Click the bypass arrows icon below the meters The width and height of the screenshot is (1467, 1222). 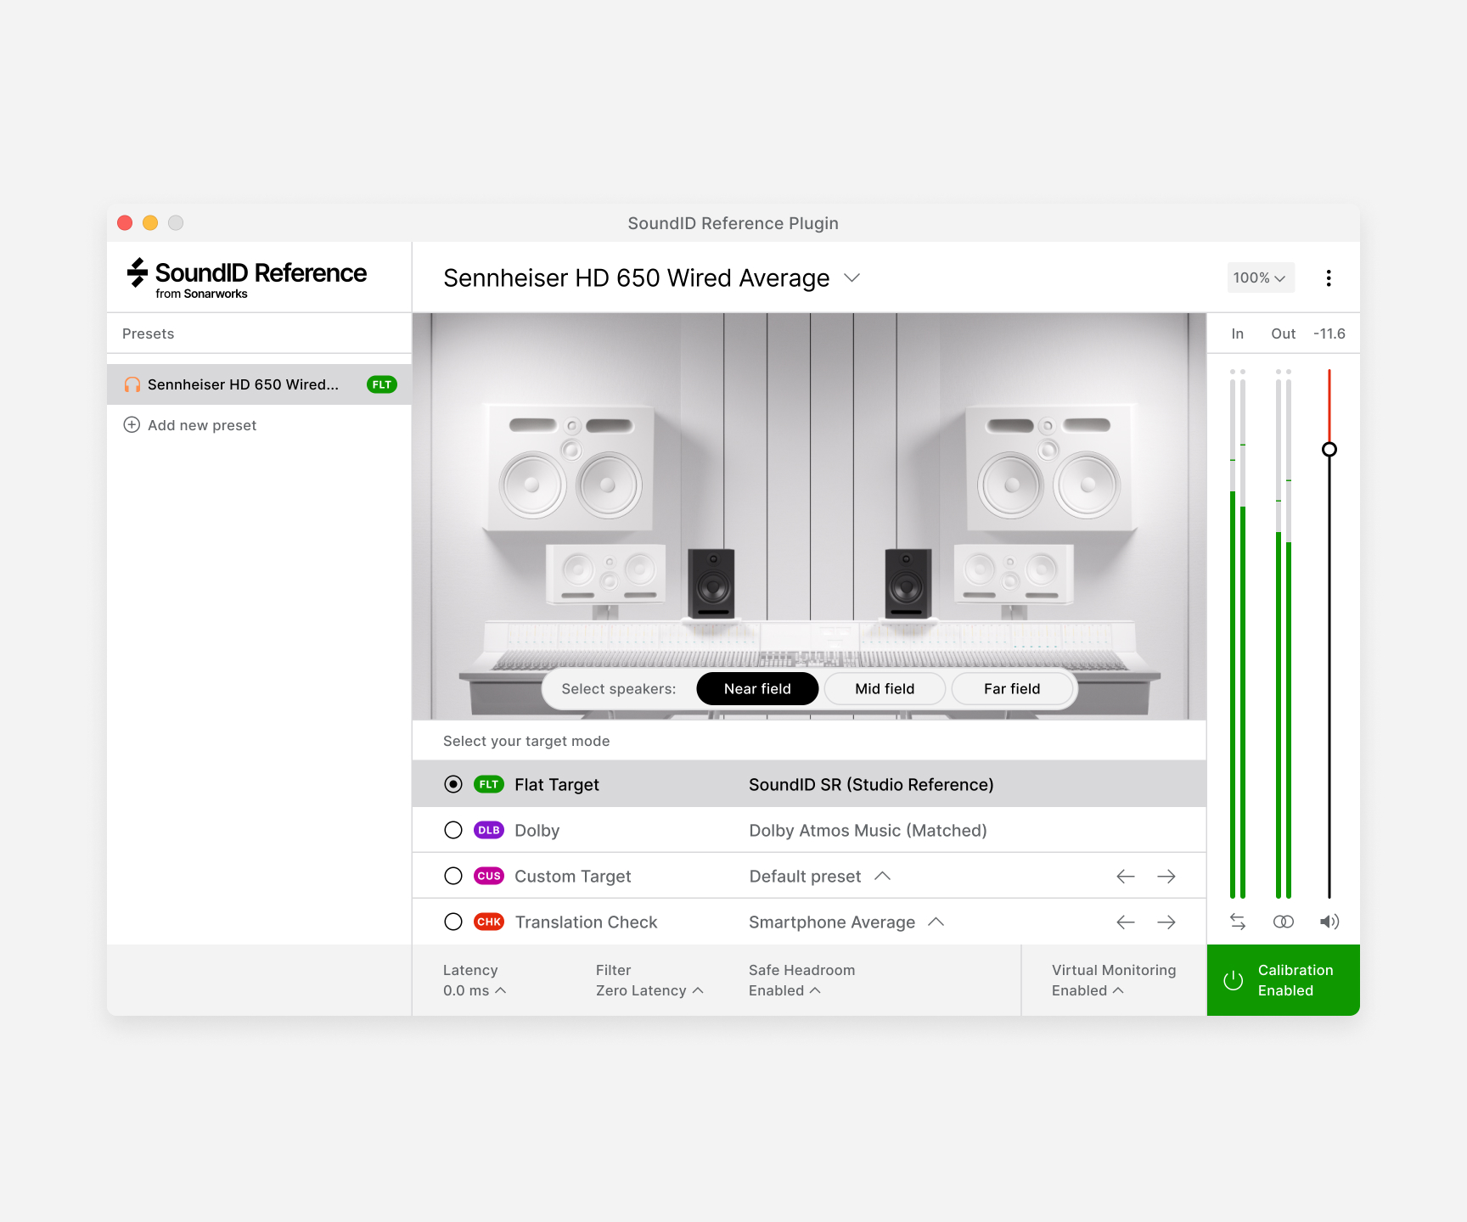[x=1237, y=921]
